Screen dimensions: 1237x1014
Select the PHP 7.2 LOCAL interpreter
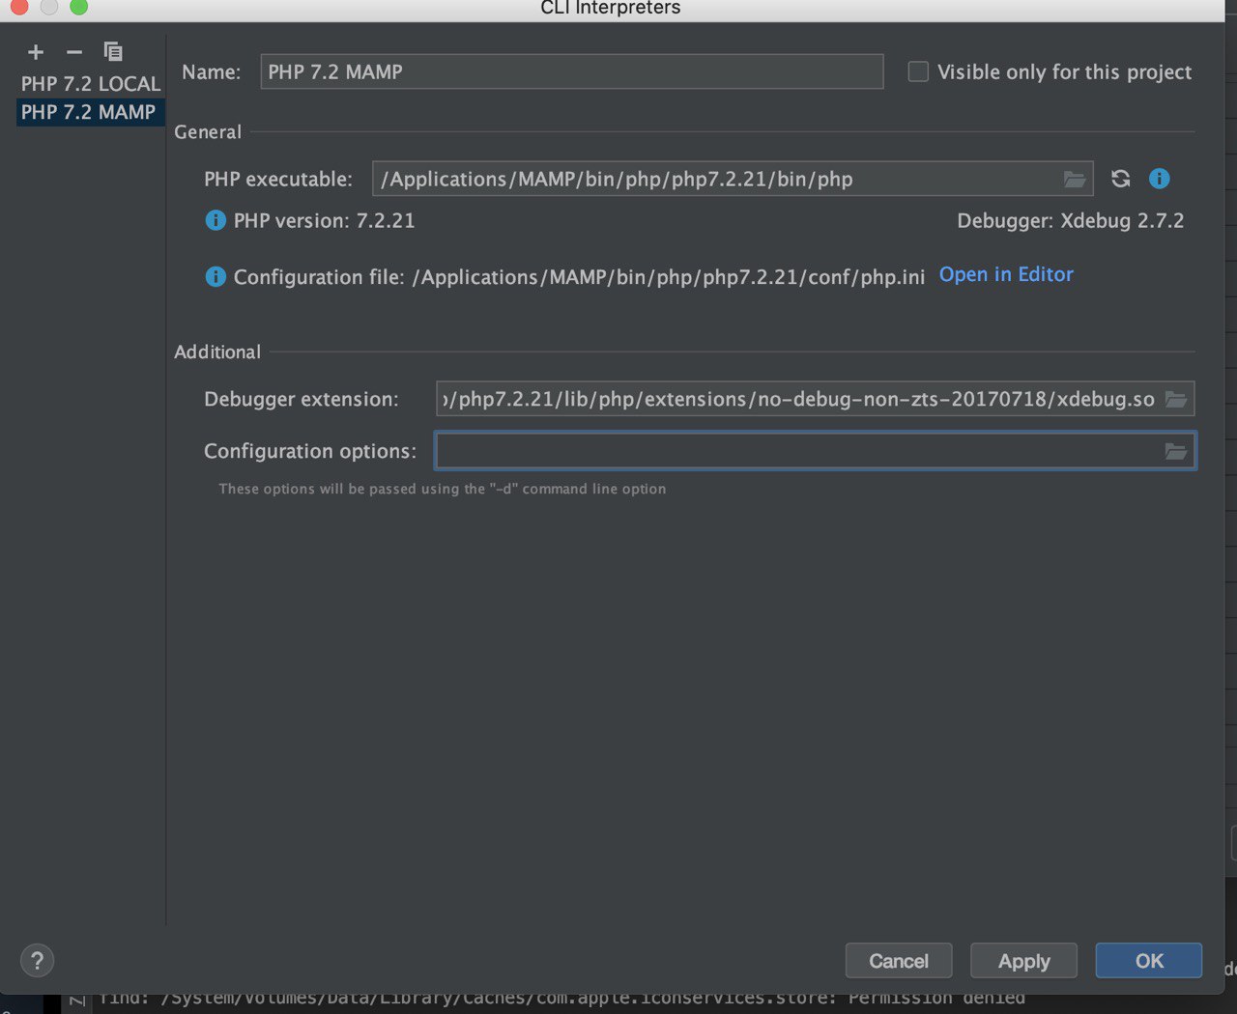click(x=91, y=84)
